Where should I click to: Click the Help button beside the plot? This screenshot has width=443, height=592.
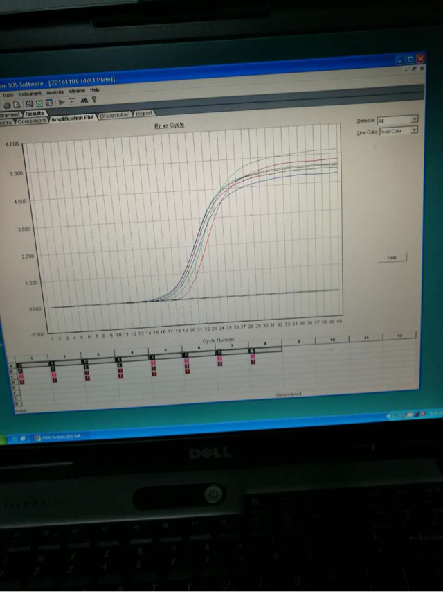tap(392, 257)
